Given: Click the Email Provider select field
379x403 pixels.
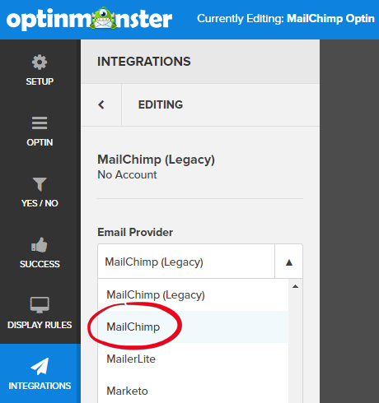Looking at the screenshot, I should point(200,262).
